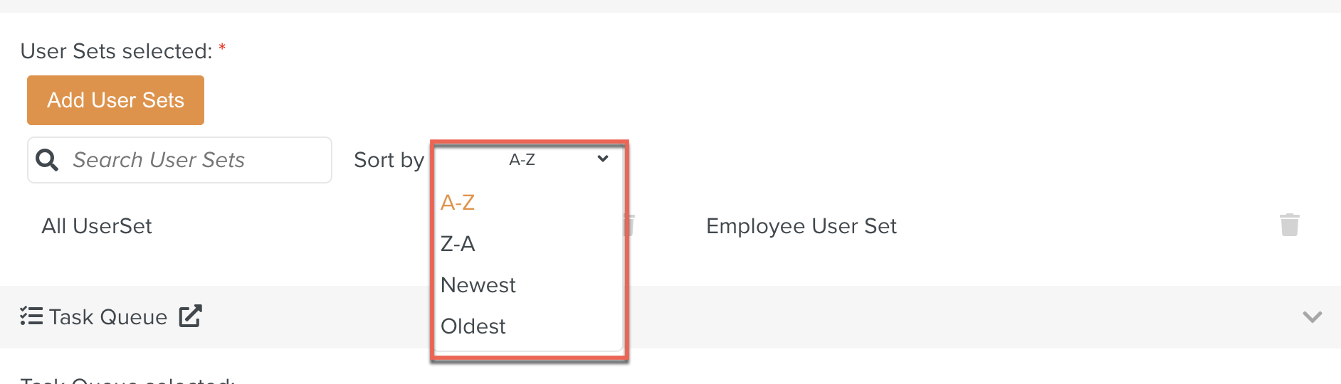
Task: Click the trash icon beside All UserSet
Action: click(630, 225)
